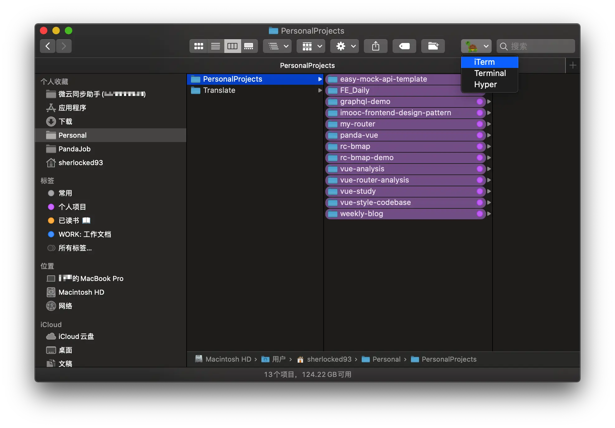
Task: Show 所有标签… in the sidebar
Action: (111, 248)
